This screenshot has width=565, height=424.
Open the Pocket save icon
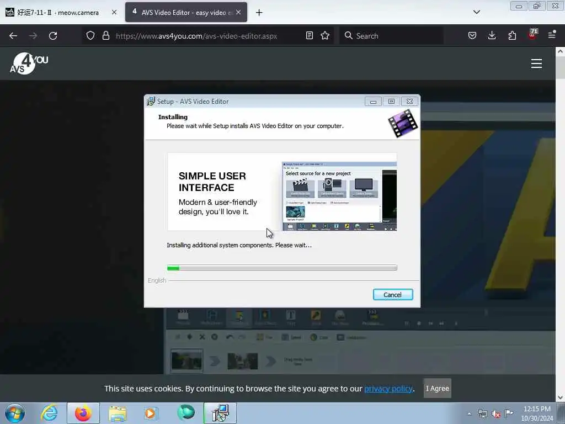click(x=472, y=36)
